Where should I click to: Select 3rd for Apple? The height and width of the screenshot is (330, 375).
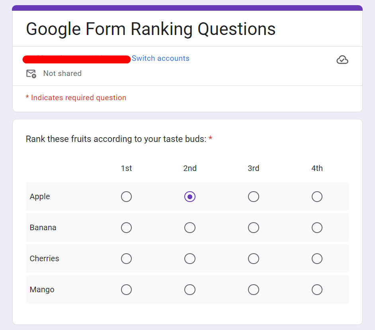(x=254, y=197)
